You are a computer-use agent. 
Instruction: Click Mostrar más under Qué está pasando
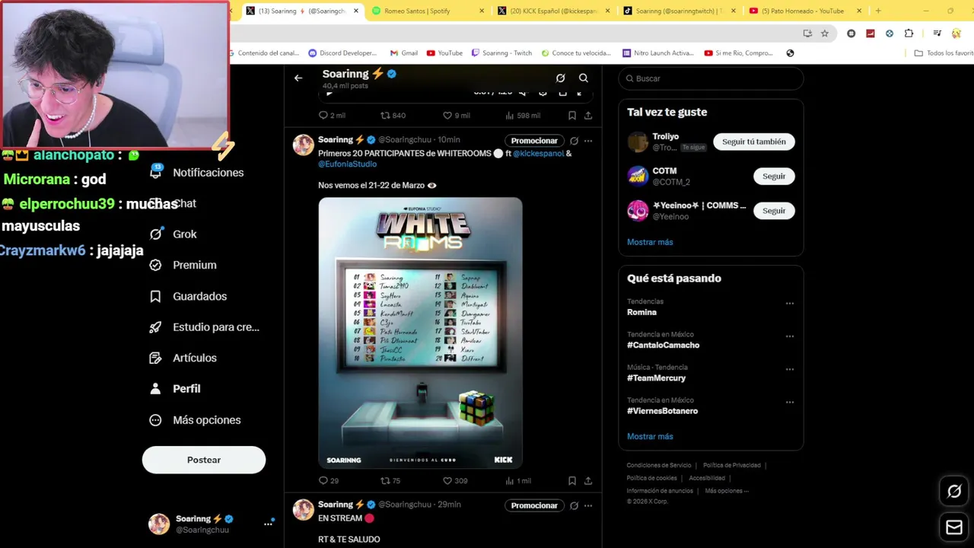[x=650, y=436]
